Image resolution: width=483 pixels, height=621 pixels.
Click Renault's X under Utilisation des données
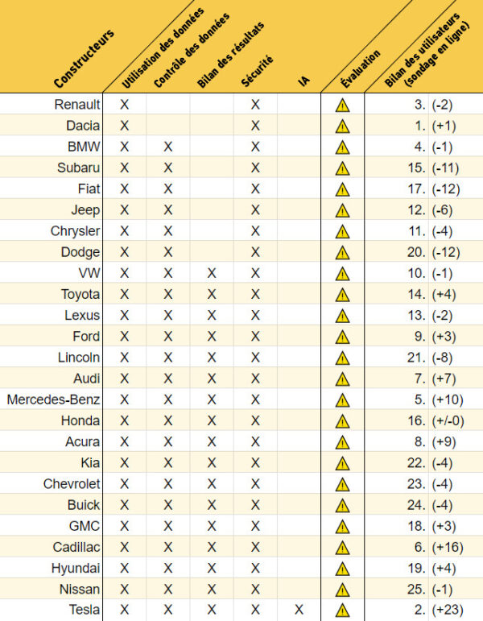pos(125,104)
